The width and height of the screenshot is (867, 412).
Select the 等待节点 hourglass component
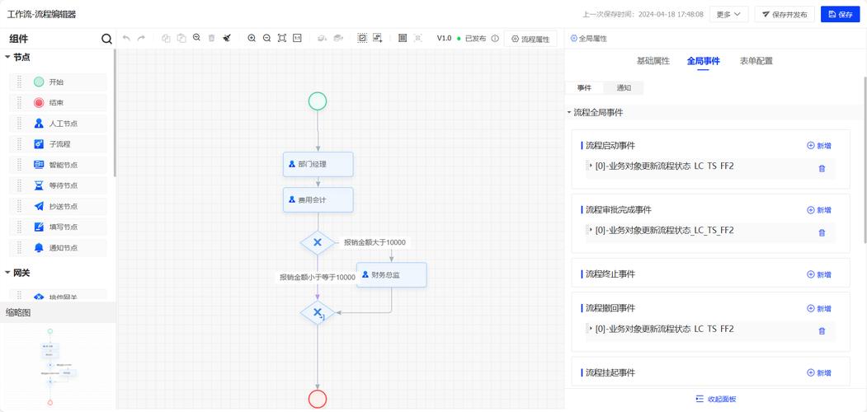[58, 185]
